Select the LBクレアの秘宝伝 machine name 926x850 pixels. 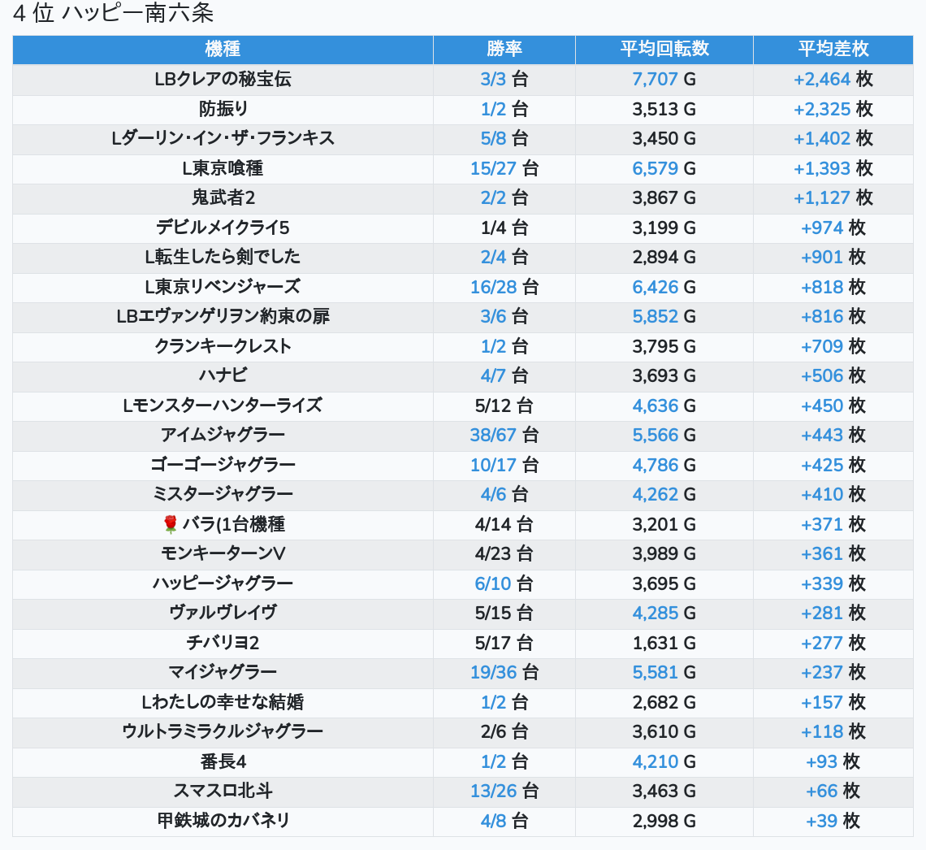tap(223, 79)
